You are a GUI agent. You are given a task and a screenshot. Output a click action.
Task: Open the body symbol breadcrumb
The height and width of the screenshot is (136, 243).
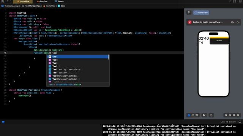pos(62,6)
